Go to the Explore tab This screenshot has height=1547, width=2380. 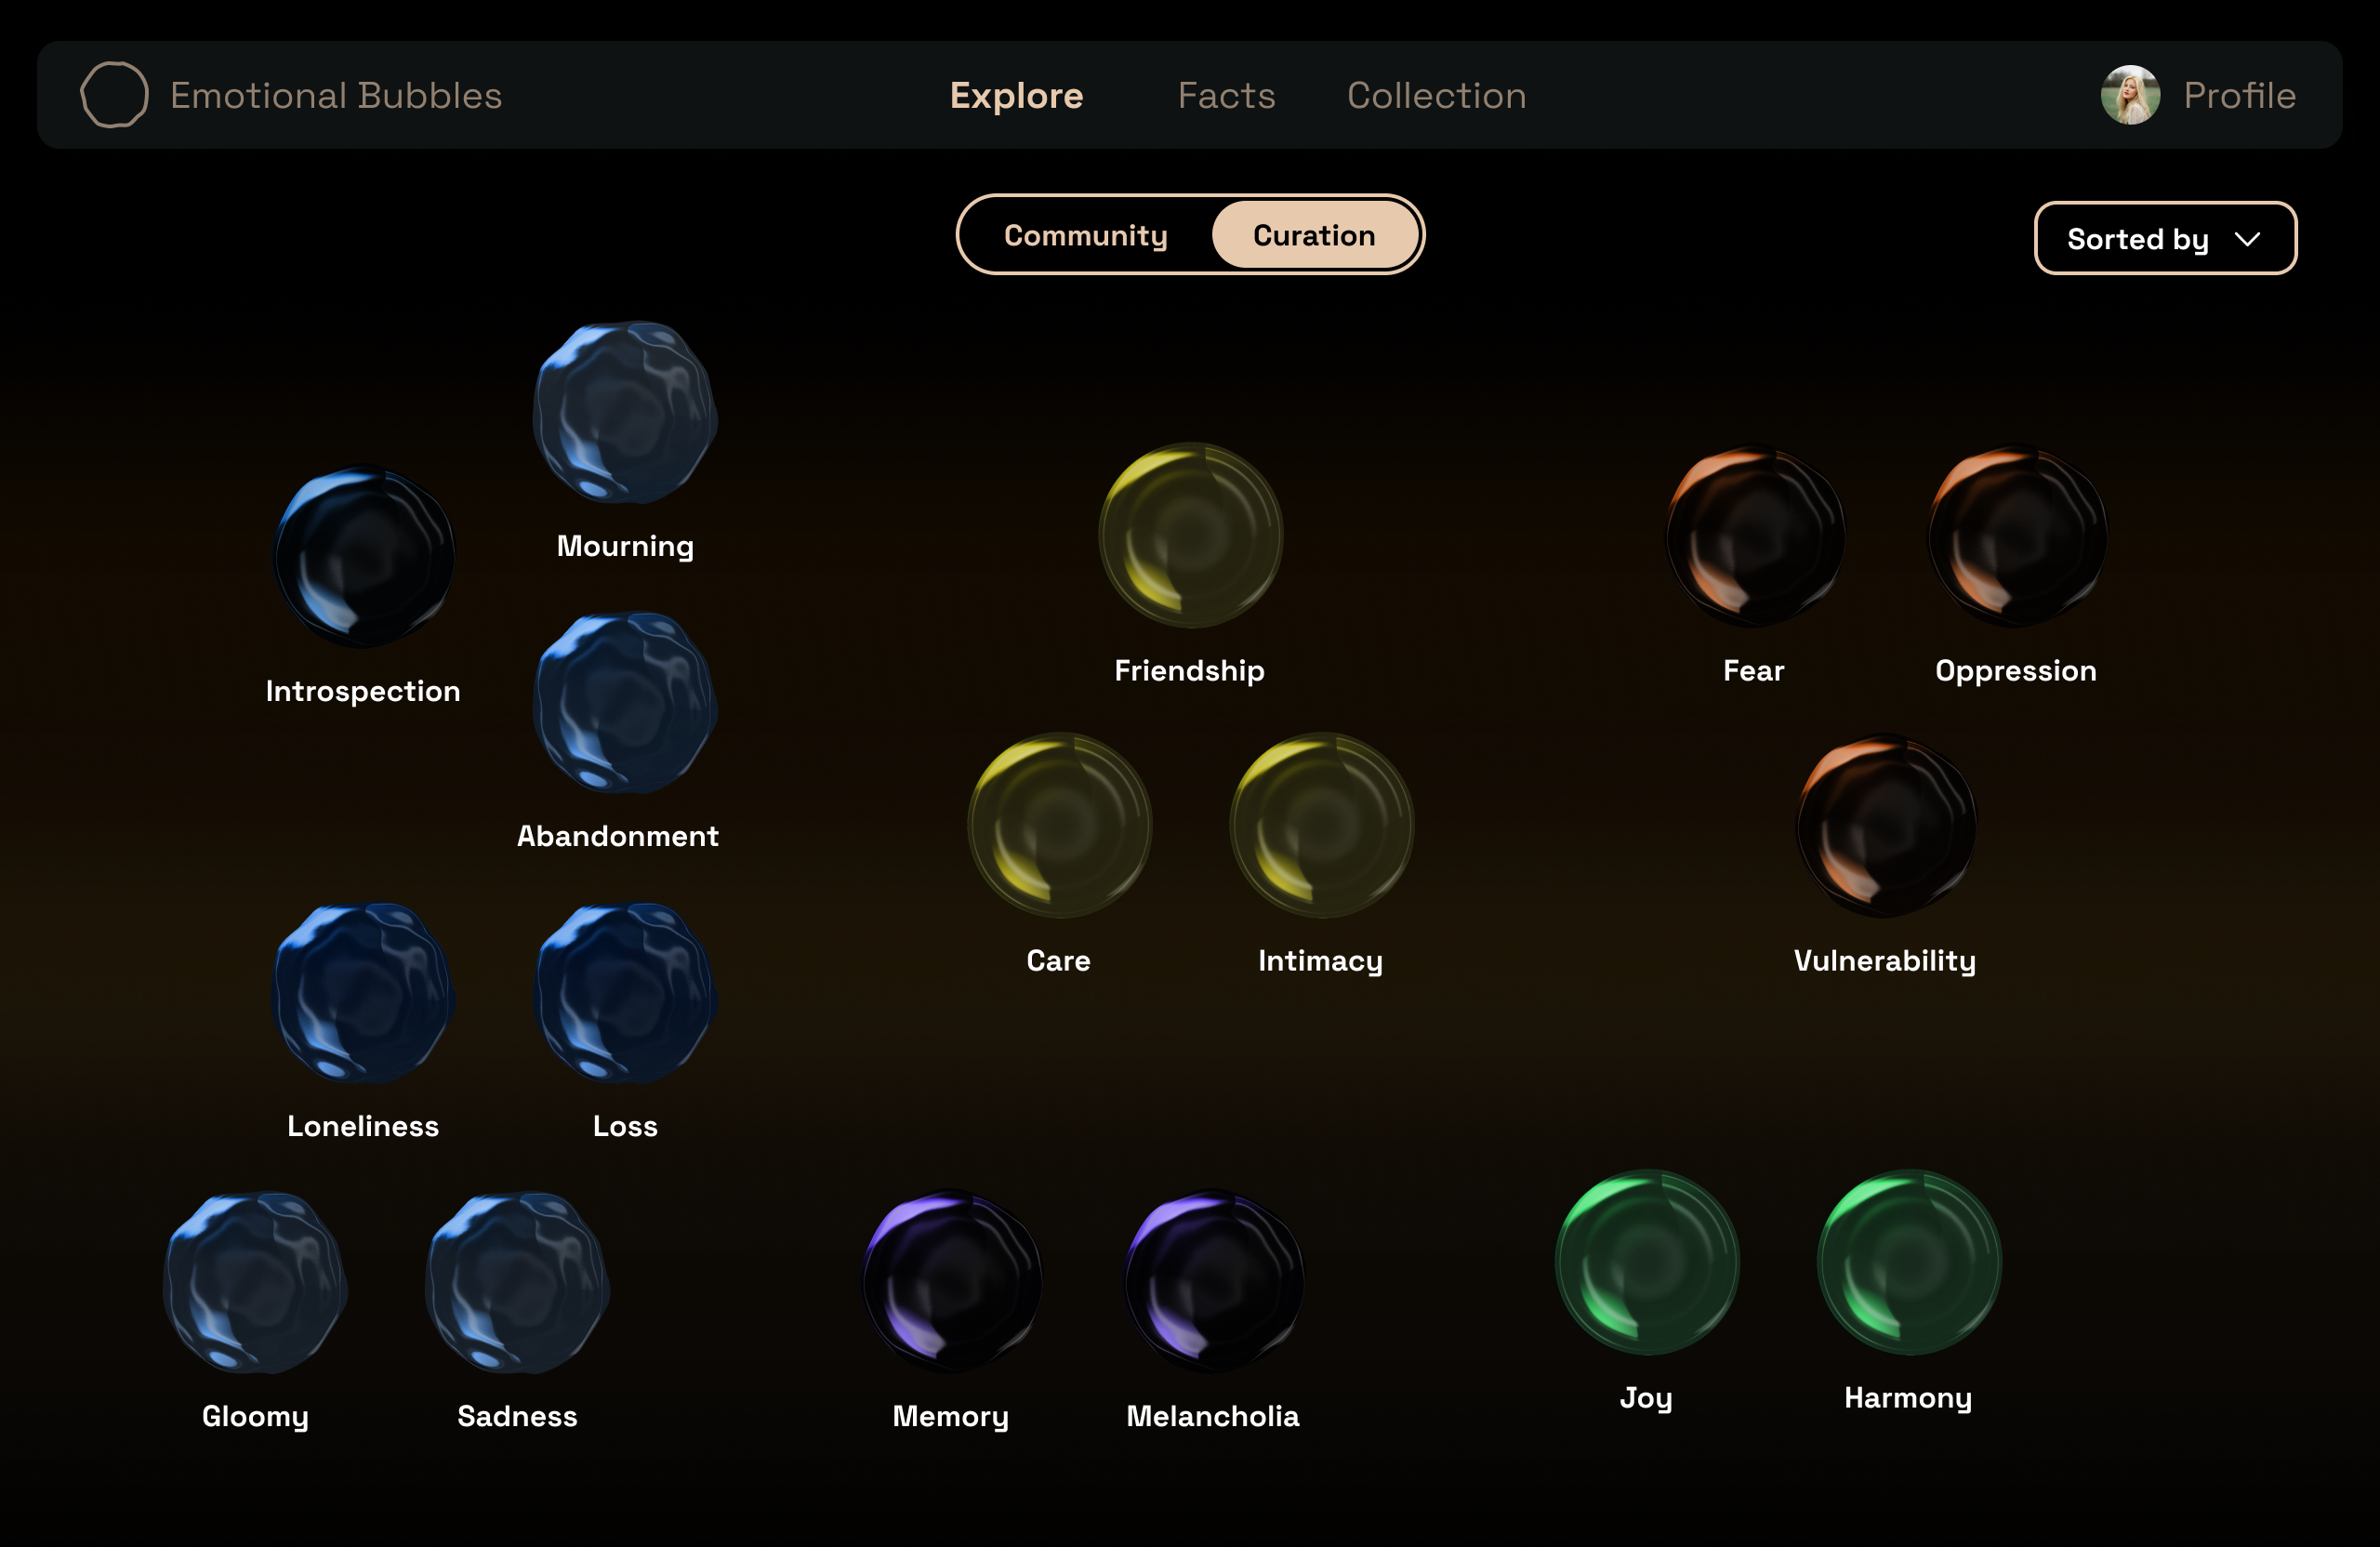[1016, 95]
